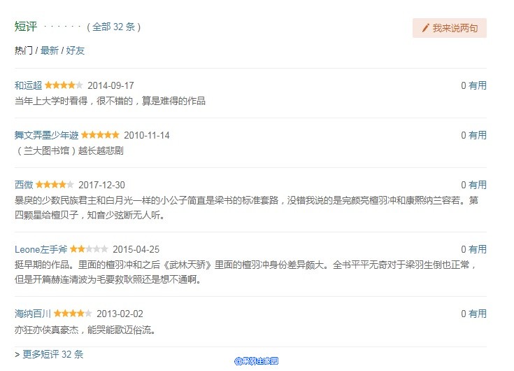This screenshot has height=371, width=514.
Task: Open 海纳百川's profile page
Action: pos(33,314)
